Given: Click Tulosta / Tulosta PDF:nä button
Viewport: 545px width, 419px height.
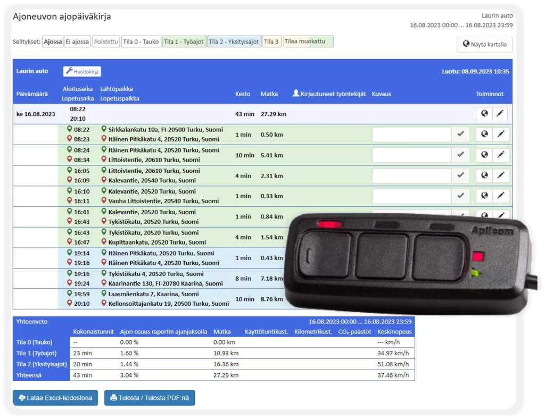Looking at the screenshot, I should (x=150, y=398).
